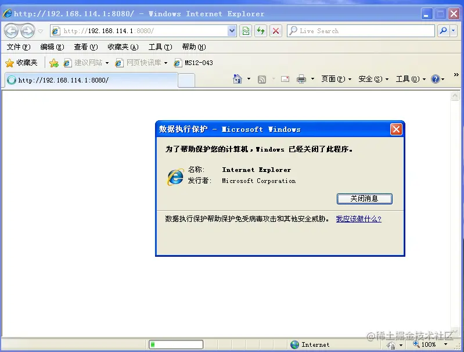This screenshot has width=464, height=352.
Task: Expand the Print options dropdown arrow
Action: click(x=312, y=79)
